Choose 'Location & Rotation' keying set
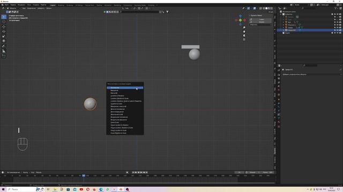This screenshot has height=192, width=343. [x=125, y=96]
